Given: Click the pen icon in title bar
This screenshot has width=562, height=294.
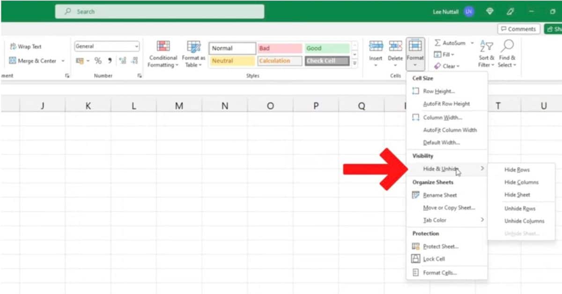Looking at the screenshot, I should 510,12.
